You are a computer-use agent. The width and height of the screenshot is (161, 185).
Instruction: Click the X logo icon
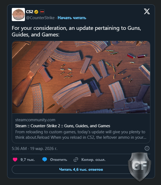point(147,11)
